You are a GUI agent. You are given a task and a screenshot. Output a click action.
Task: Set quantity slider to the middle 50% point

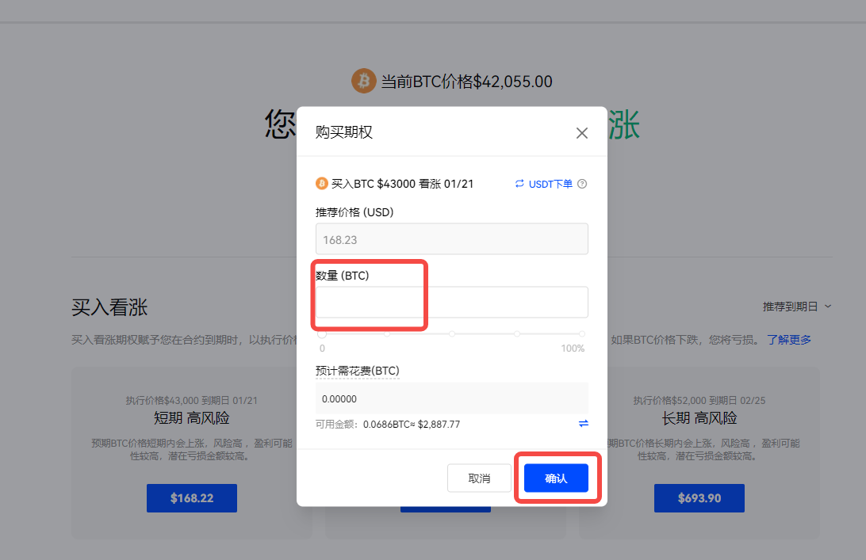(x=452, y=333)
